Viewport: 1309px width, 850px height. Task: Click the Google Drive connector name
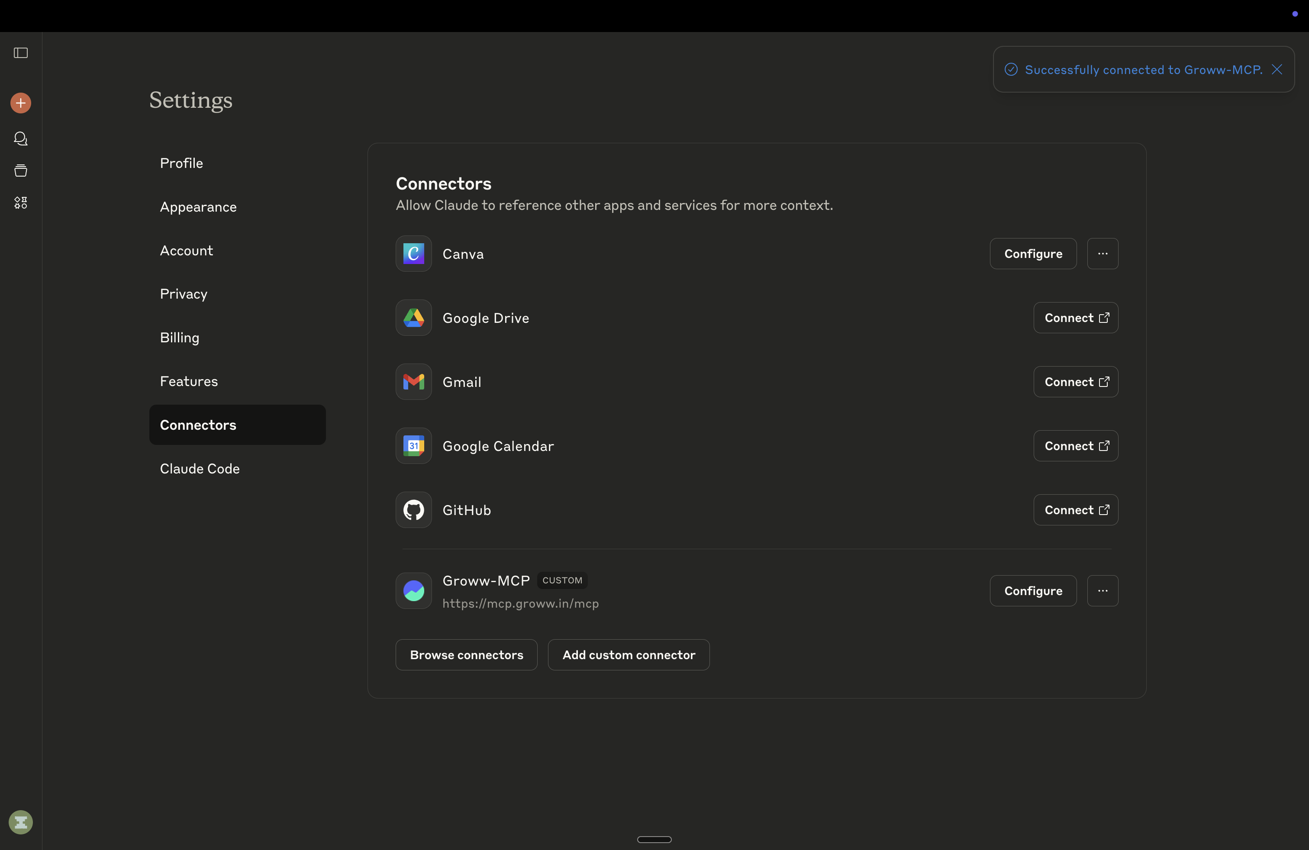click(x=486, y=318)
